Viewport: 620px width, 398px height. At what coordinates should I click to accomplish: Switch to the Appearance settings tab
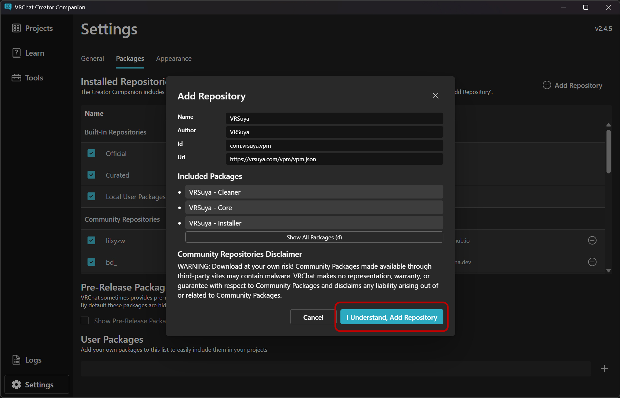click(174, 59)
